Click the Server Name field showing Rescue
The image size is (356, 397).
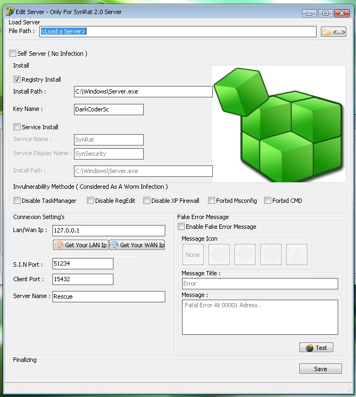pos(109,296)
